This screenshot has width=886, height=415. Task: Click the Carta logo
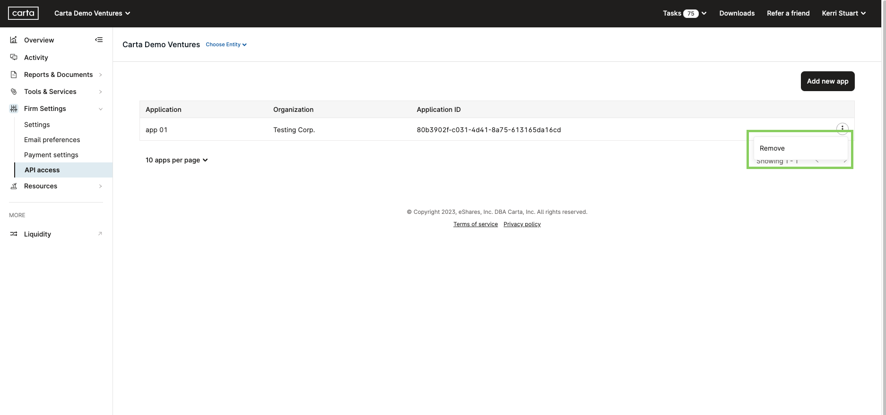click(x=23, y=13)
